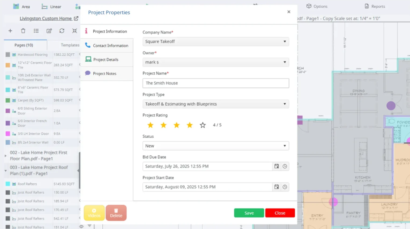Screen dimensions: 410x229
Task: Expand the Hardwood Flooring row chevron
Action: (79, 54)
